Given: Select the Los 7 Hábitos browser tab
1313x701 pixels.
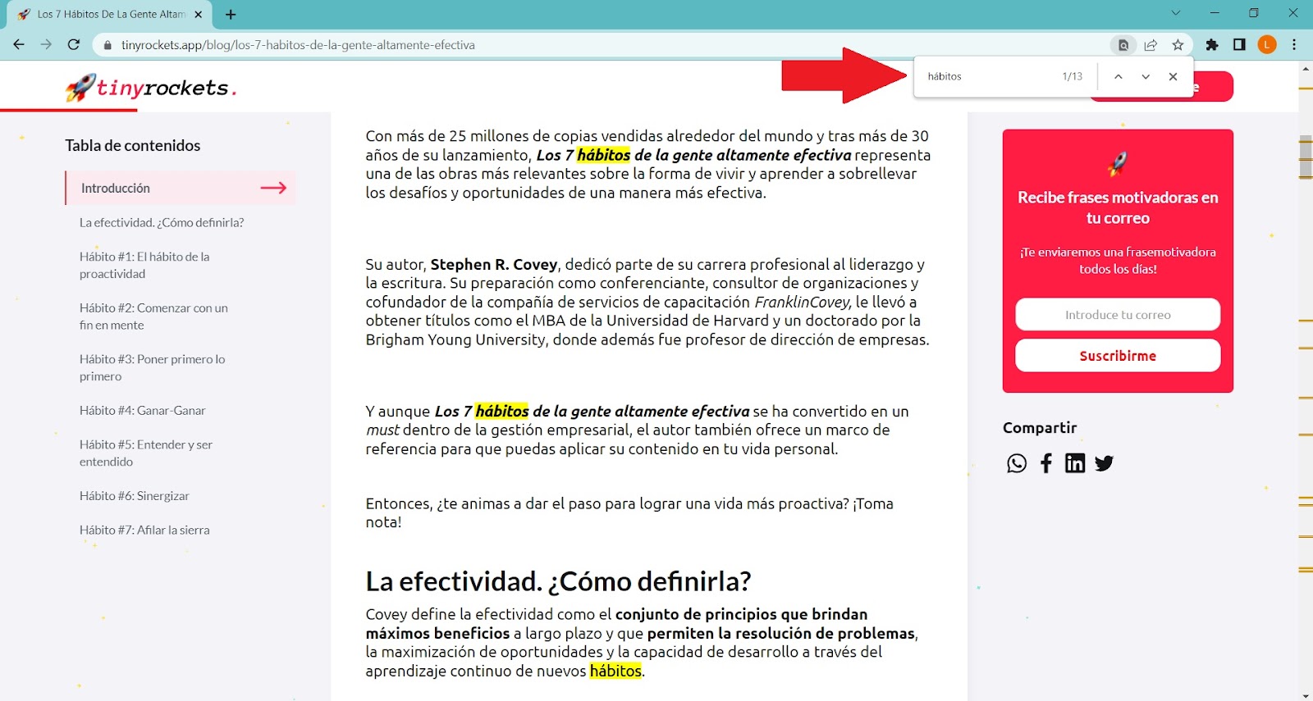Looking at the screenshot, I should (x=111, y=15).
